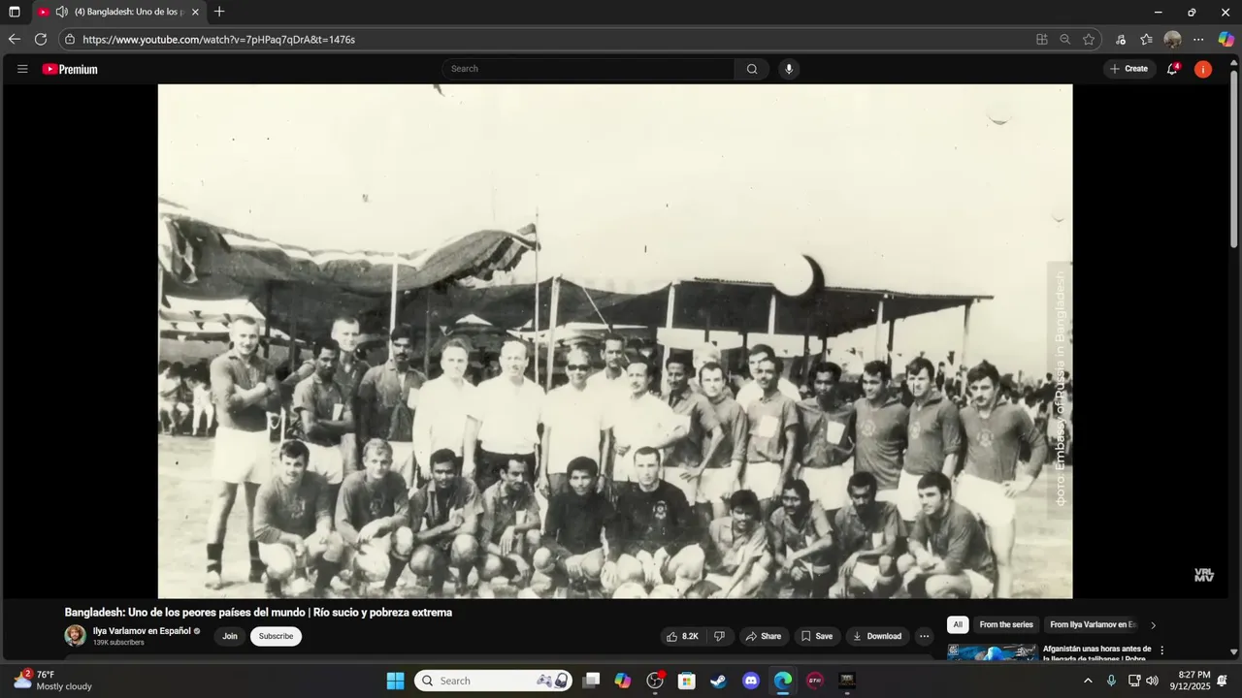The image size is (1242, 698).
Task: Launch Copilot from Edge toolbar
Action: tap(1226, 40)
